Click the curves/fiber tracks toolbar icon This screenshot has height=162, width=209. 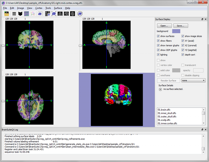point(32,14)
